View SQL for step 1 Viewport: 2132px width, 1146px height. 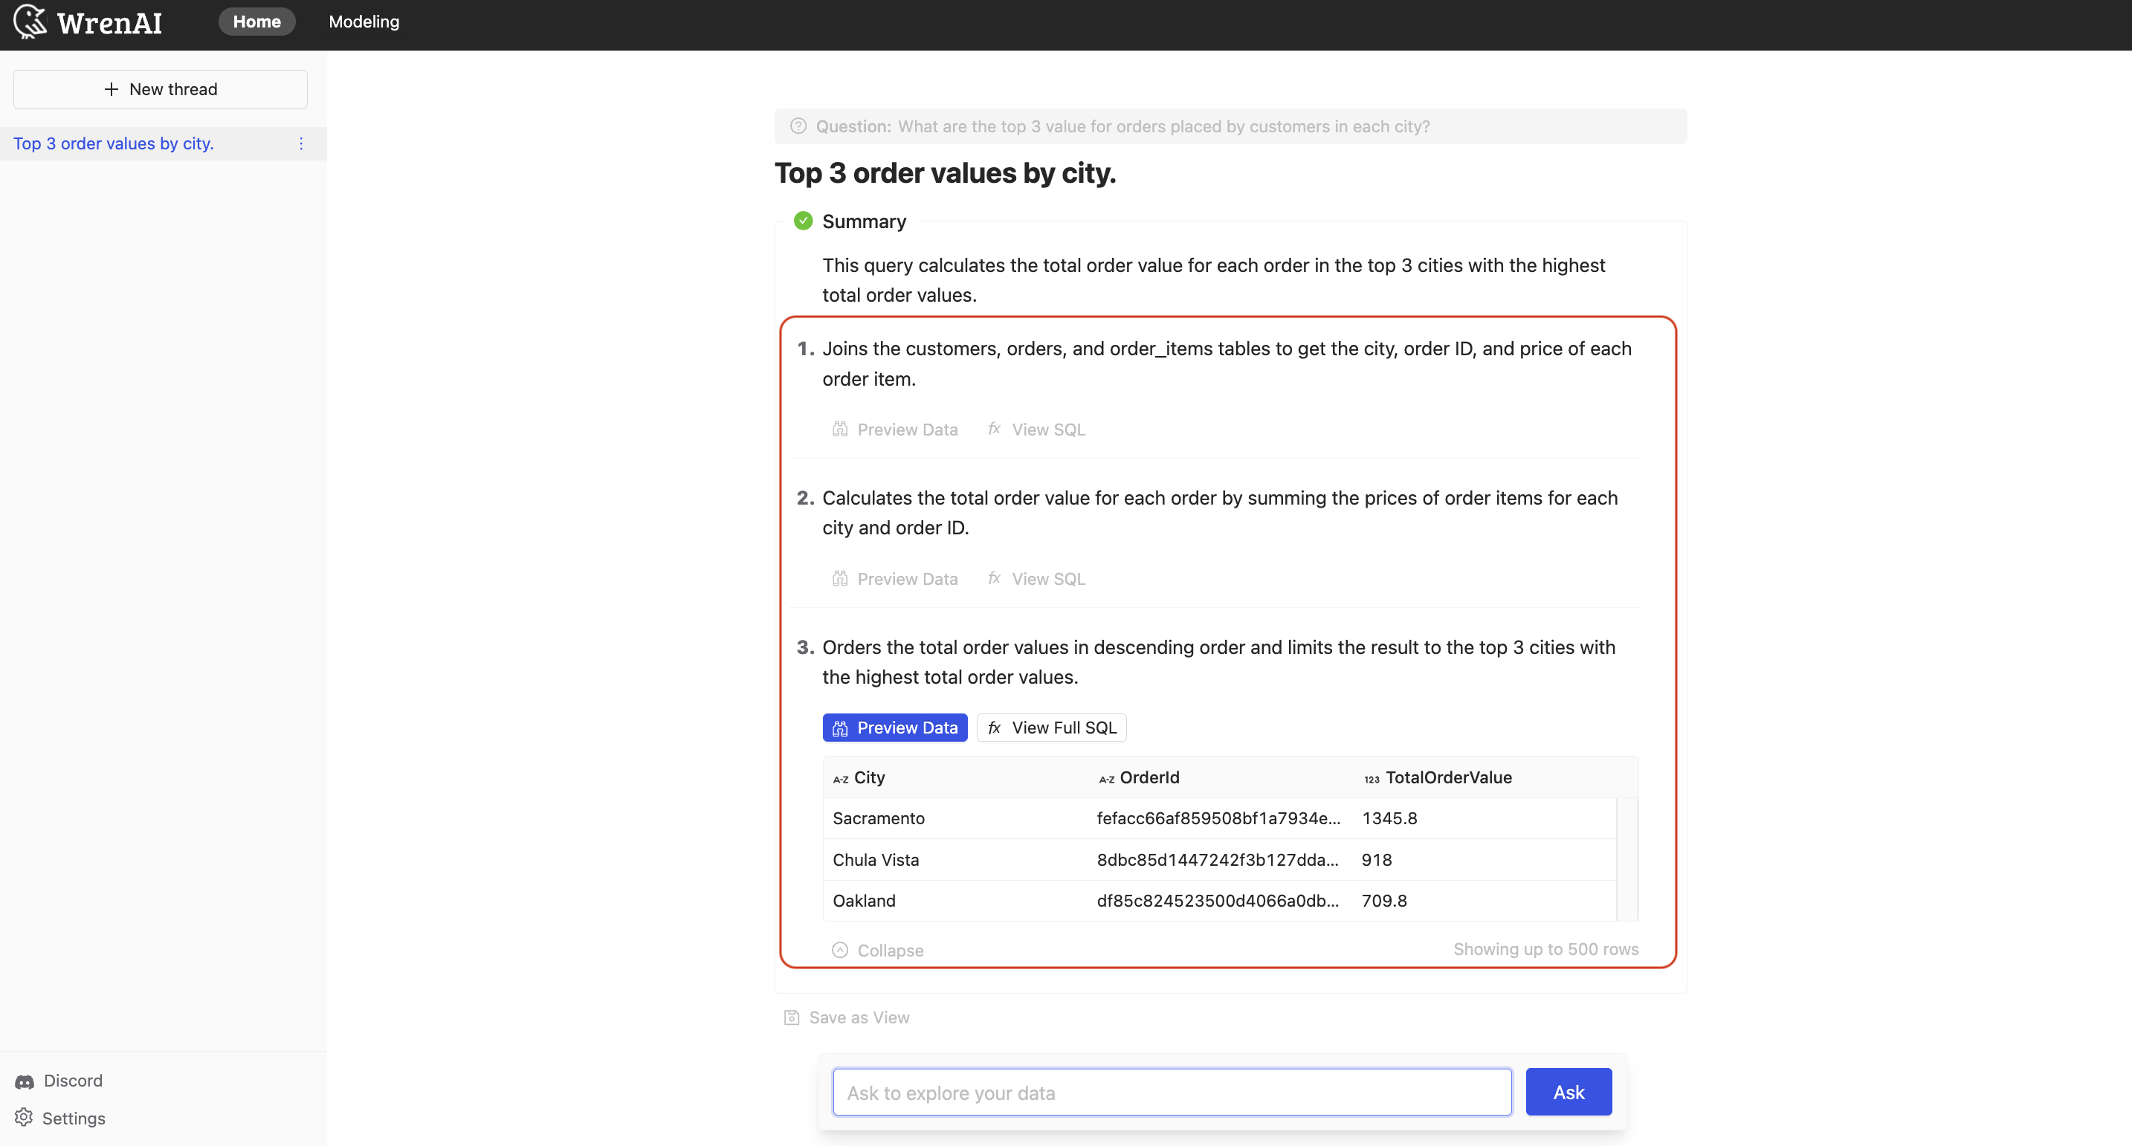(x=1036, y=430)
